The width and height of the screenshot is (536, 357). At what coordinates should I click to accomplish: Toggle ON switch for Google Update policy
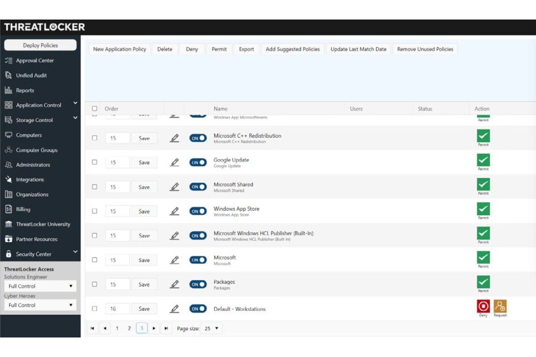tap(198, 162)
